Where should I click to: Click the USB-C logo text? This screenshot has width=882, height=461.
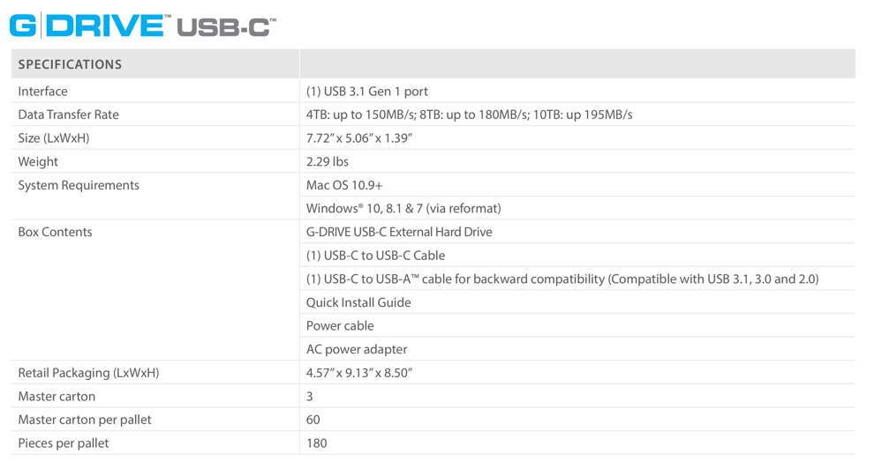point(226,27)
